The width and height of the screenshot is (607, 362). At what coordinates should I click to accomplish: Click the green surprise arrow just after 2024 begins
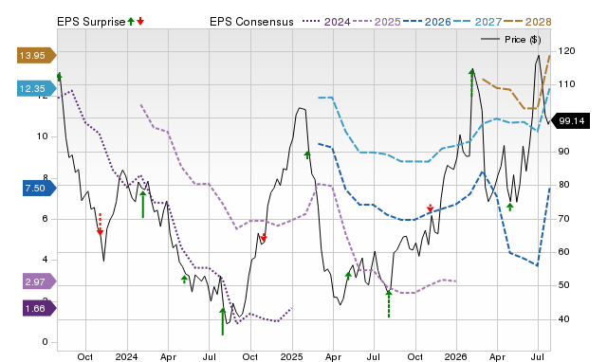[143, 204]
